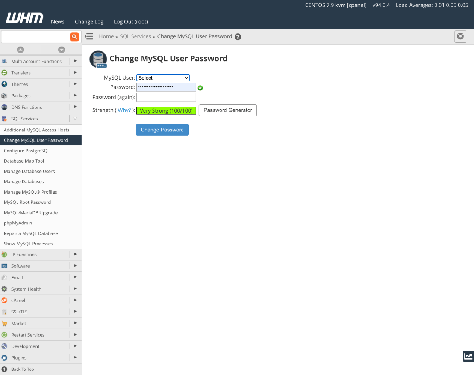Select News in the top menu

[x=57, y=21]
